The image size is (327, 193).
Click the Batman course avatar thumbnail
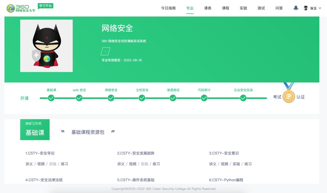(x=46, y=46)
